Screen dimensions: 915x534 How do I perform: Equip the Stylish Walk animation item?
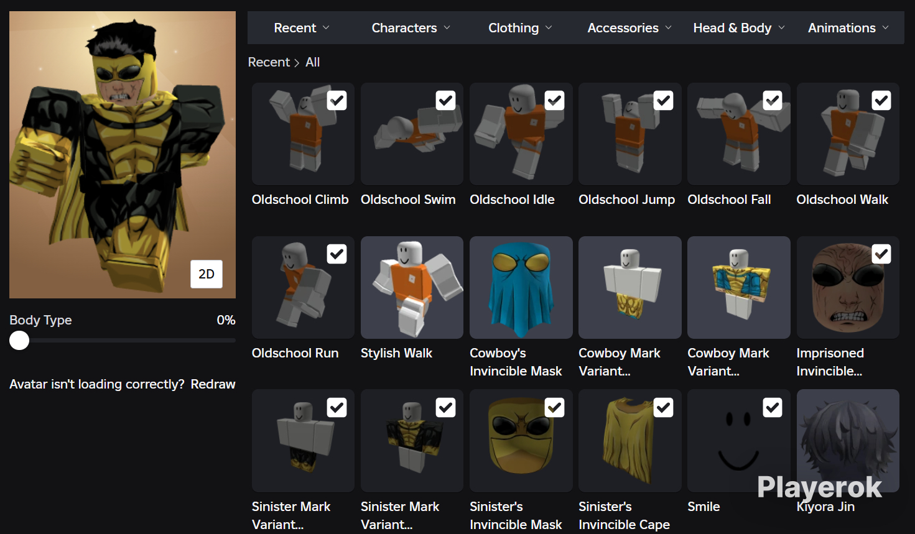click(412, 287)
